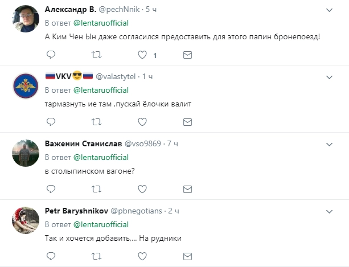Expand the chevron menu on VKV's tweet
The width and height of the screenshot is (349, 267).
(x=329, y=76)
